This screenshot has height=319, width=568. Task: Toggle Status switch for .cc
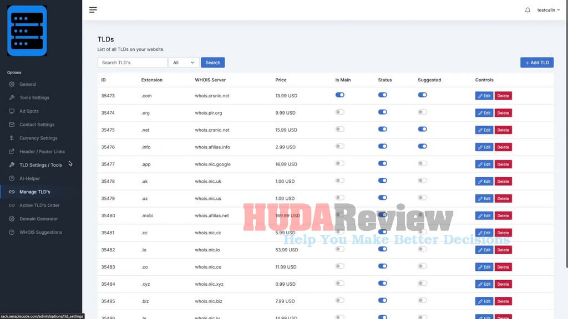(383, 232)
